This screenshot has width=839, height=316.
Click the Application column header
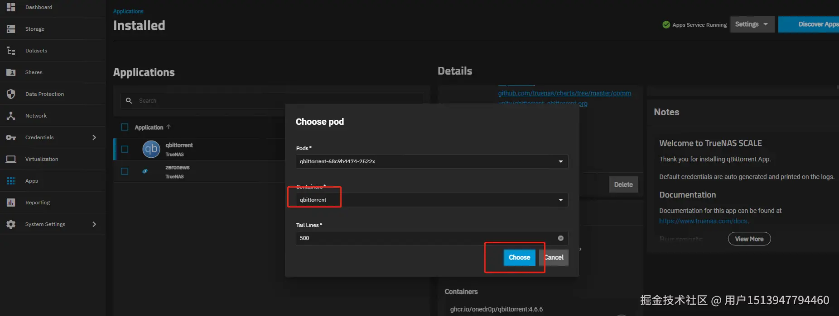click(149, 127)
